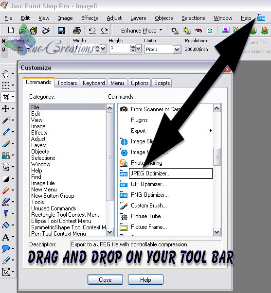Click the Close button in Customize dialog

(x=105, y=280)
